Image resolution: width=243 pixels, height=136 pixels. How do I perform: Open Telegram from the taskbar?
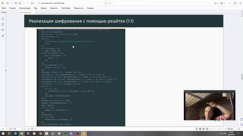pyautogui.click(x=16, y=133)
